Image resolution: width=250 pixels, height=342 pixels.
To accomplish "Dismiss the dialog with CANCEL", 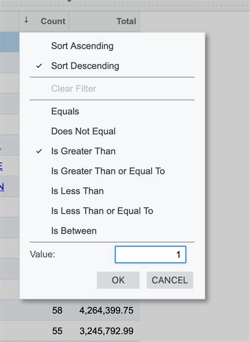I will pos(170,280).
